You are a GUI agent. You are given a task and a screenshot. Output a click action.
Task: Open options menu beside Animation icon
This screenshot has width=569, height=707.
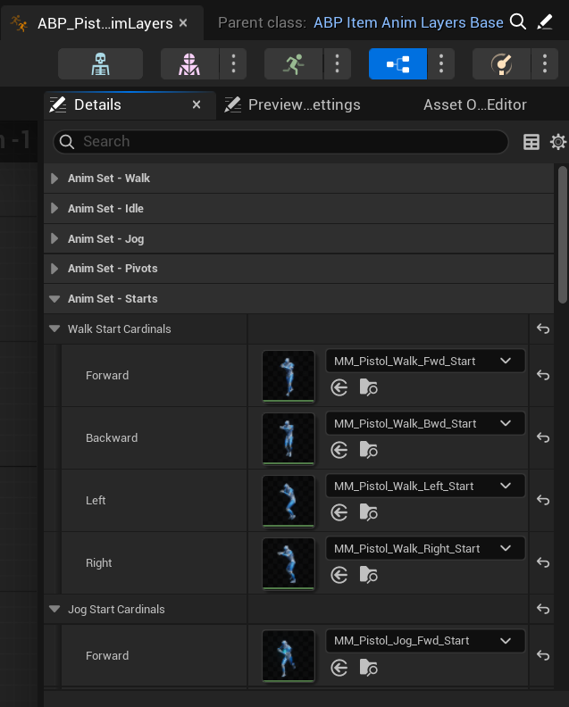point(337,64)
